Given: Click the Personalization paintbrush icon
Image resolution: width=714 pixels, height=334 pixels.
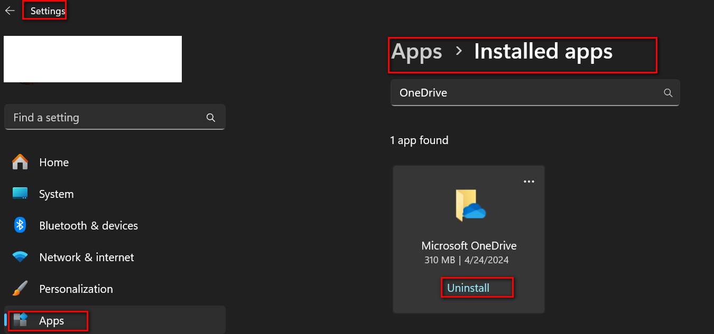Looking at the screenshot, I should coord(20,289).
